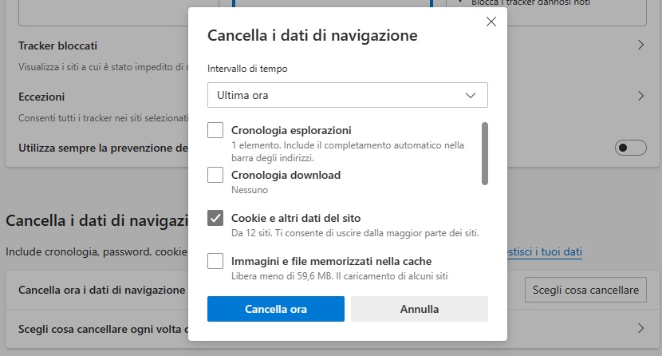Click the dialog's vertical scrollbar thumb
The width and height of the screenshot is (662, 356).
484,153
